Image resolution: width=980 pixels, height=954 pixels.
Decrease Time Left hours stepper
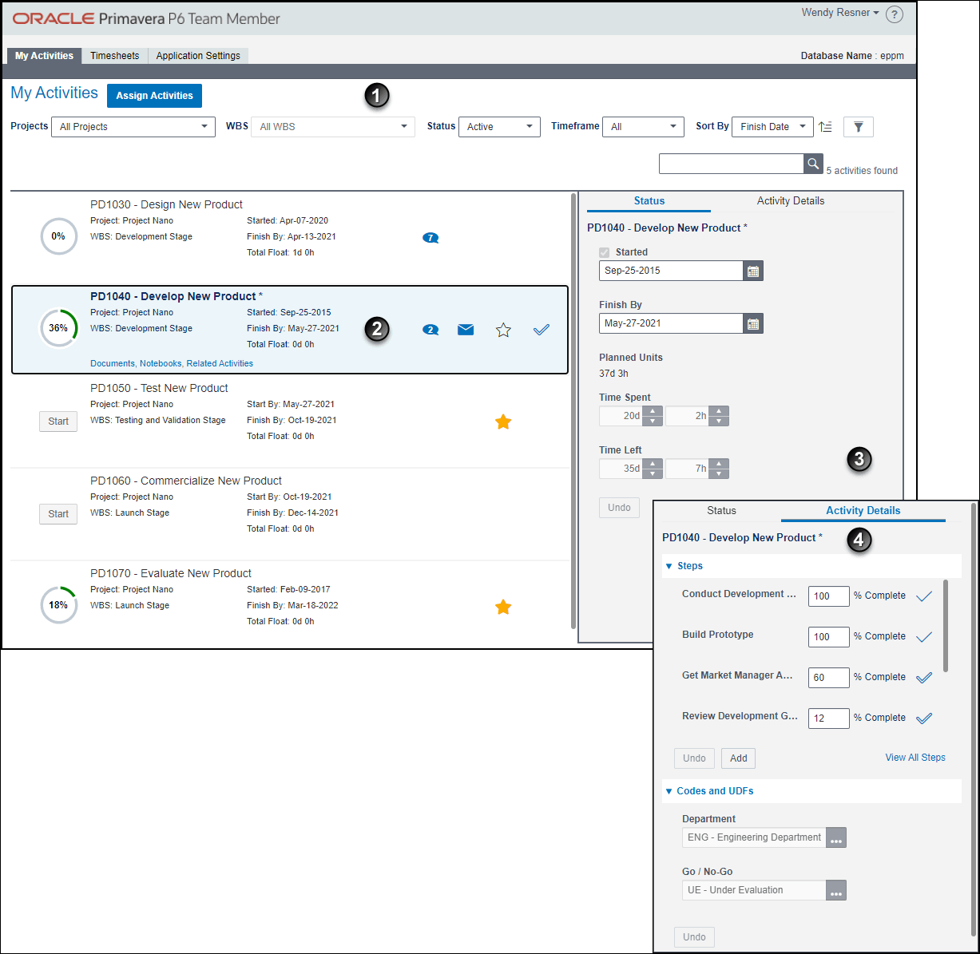719,473
